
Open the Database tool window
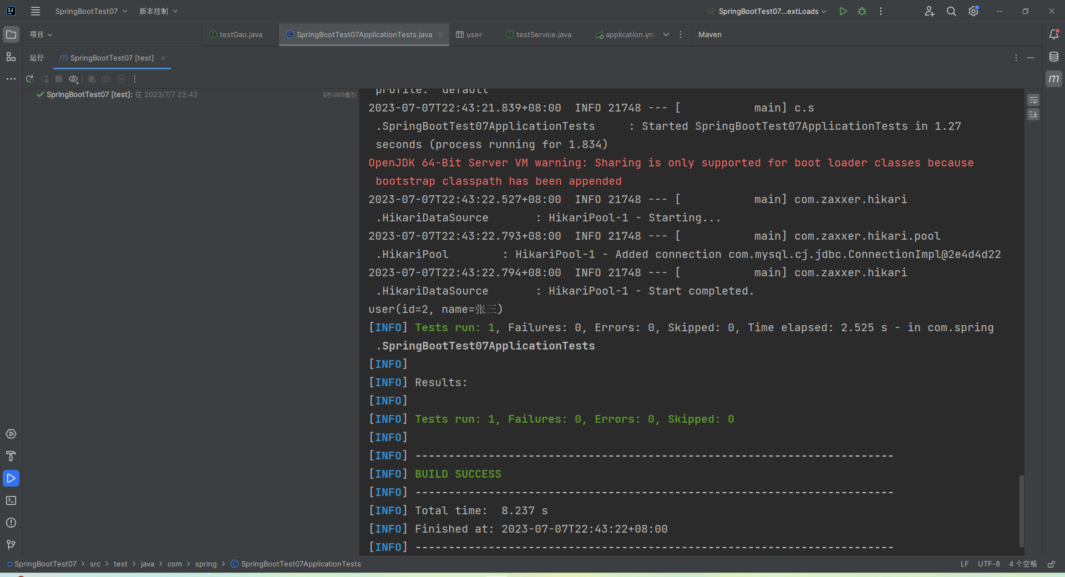click(1054, 57)
